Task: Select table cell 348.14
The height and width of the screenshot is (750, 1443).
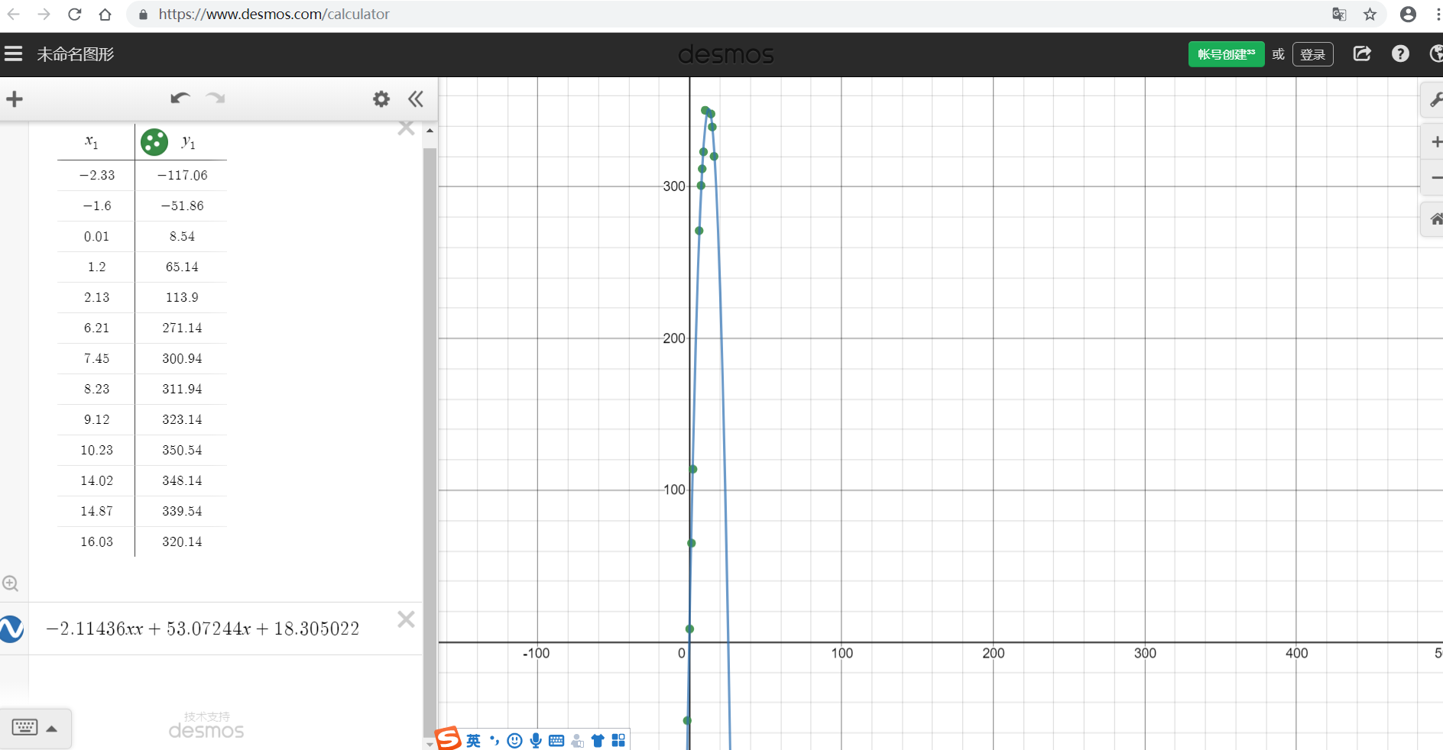Action: pyautogui.click(x=182, y=480)
